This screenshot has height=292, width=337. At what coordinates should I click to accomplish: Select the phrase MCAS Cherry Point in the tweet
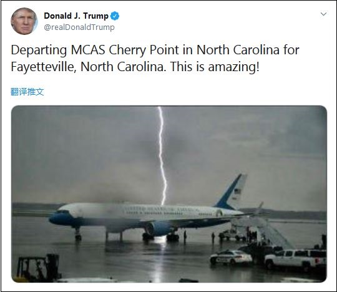pos(125,50)
